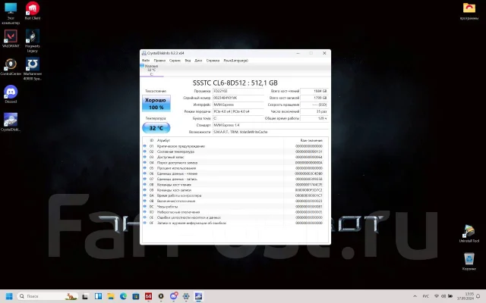Select the Warhammer 40000 desktop shortcut
The image size is (486, 303).
pyautogui.click(x=33, y=69)
